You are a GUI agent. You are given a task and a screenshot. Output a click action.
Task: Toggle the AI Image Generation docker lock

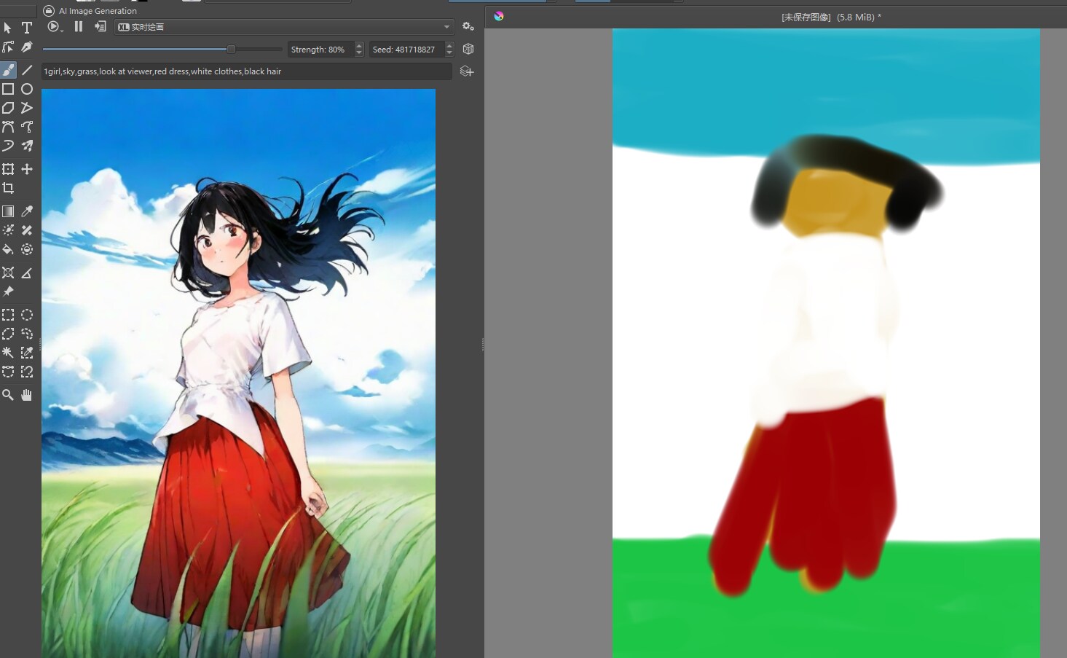49,11
